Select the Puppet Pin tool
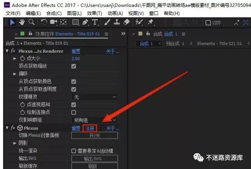 pos(150,22)
